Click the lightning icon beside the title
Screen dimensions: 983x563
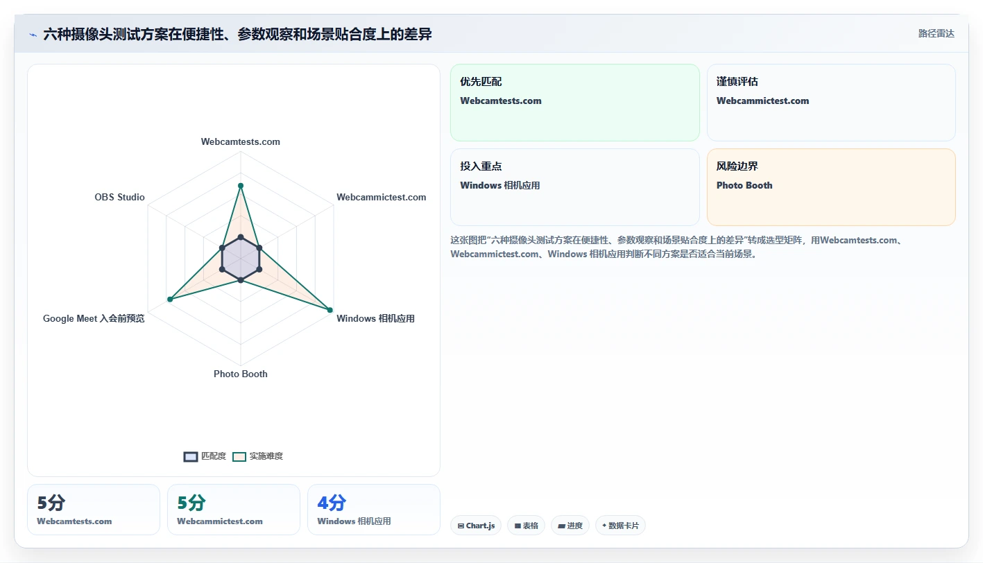click(33, 35)
